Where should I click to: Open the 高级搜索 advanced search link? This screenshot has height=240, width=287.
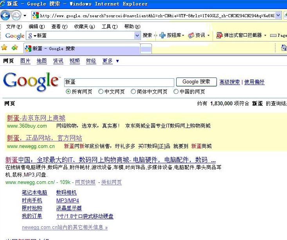229,82
